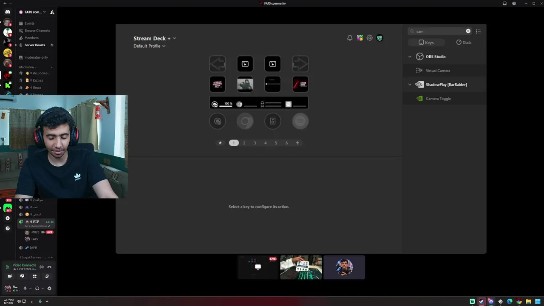This screenshot has width=544, height=306.
Task: Switch to Stream Deck page 3
Action: tap(255, 143)
